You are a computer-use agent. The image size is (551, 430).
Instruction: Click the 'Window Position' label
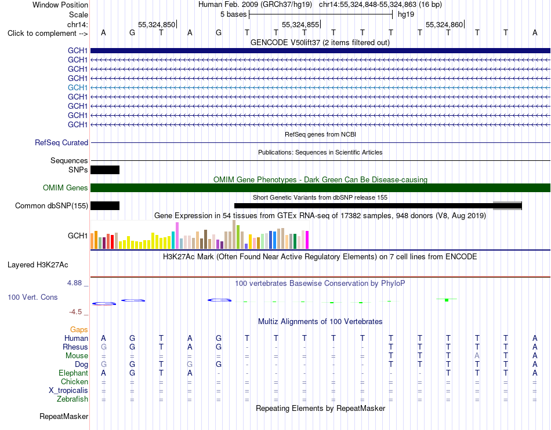(x=60, y=5)
